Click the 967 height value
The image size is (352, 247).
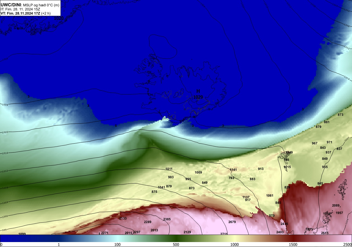tap(315, 143)
